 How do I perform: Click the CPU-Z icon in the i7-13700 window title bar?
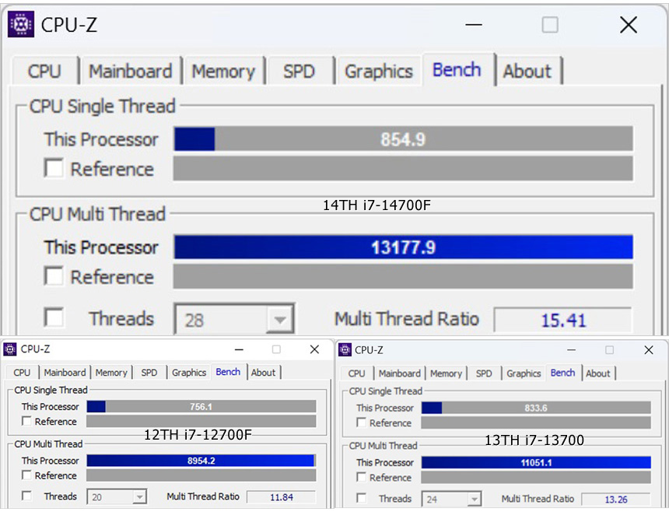tap(345, 350)
